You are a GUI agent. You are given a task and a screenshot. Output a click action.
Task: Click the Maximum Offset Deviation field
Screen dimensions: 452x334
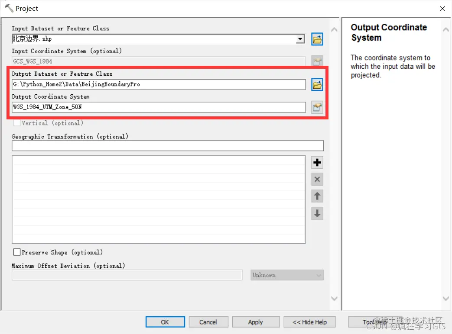click(x=127, y=275)
